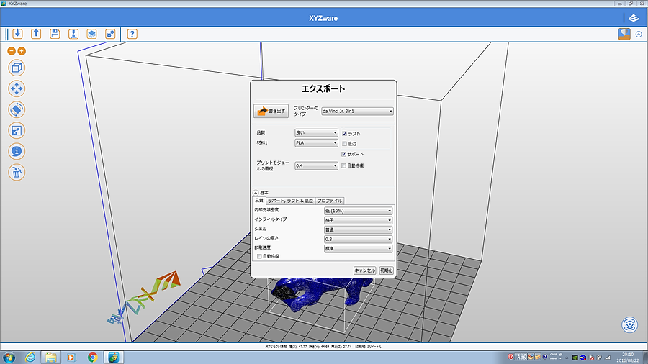Select the rotate object tool
This screenshot has width=648, height=364.
(x=17, y=109)
